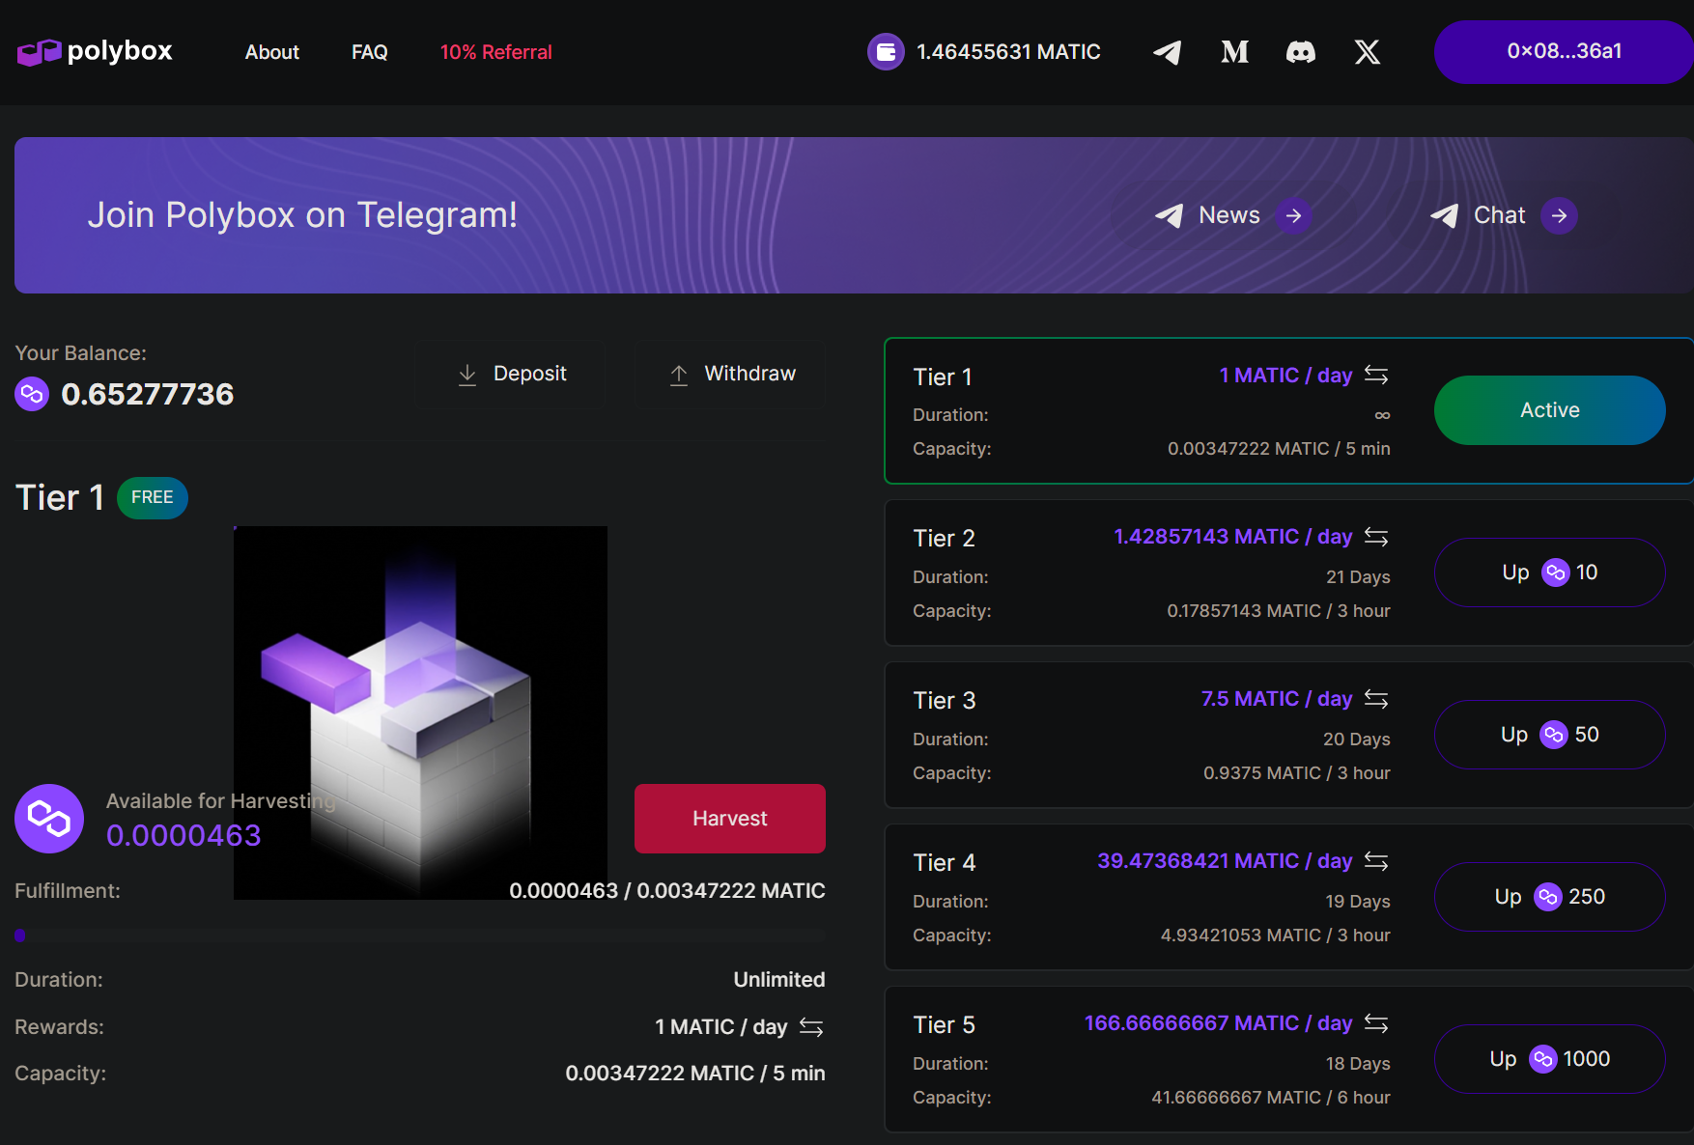Toggle the Tier 4 reward swap arrows
This screenshot has width=1694, height=1145.
(x=1376, y=860)
